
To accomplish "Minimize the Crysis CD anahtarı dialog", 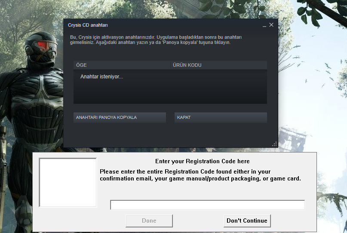I will point(264,25).
